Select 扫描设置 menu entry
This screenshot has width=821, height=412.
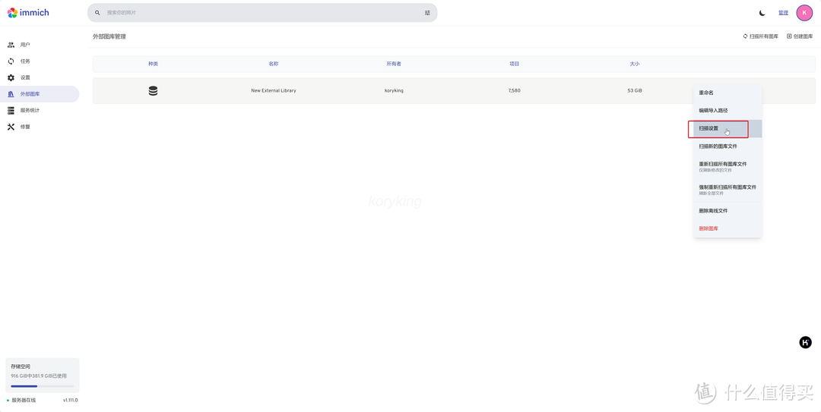(x=727, y=129)
